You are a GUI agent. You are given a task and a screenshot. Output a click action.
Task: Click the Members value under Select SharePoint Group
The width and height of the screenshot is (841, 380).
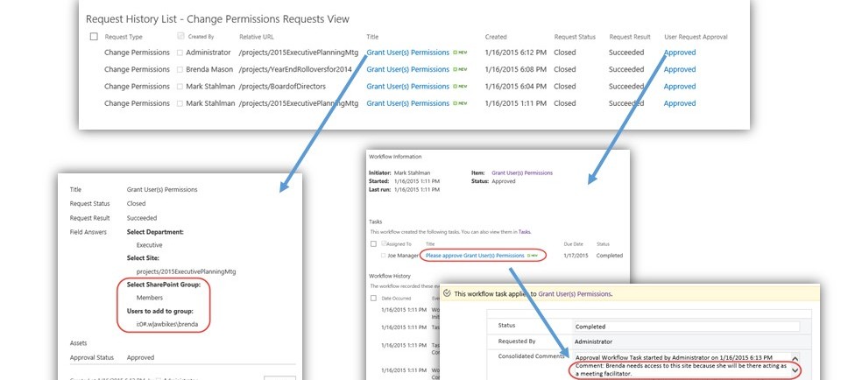pyautogui.click(x=150, y=298)
